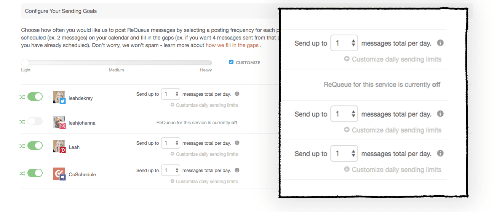The height and width of the screenshot is (212, 497).
Task: Turn off ReQueue toggle for CoSchedule
Action: click(x=35, y=173)
